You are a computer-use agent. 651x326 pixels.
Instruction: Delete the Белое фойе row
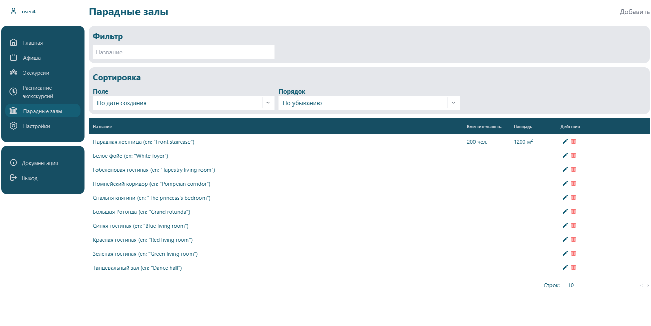pos(573,155)
